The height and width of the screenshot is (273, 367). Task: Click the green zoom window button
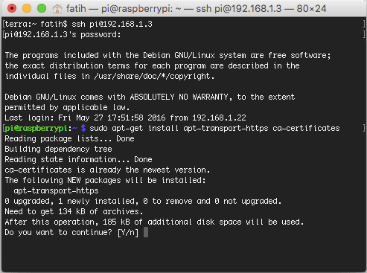tap(42, 8)
